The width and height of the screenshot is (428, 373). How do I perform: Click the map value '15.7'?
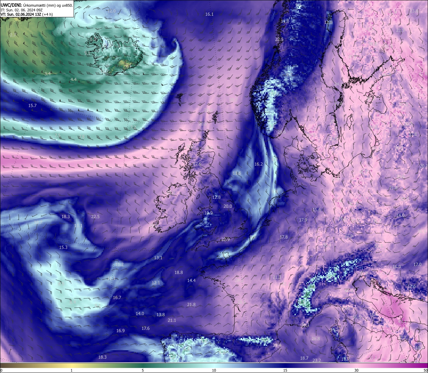pyautogui.click(x=32, y=106)
